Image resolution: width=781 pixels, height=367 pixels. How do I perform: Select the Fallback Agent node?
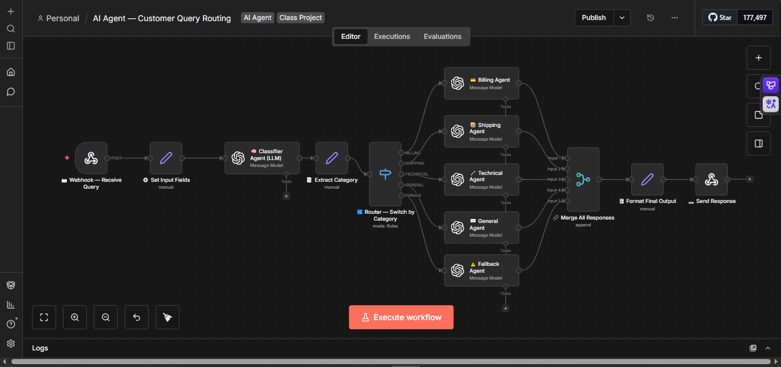point(481,270)
